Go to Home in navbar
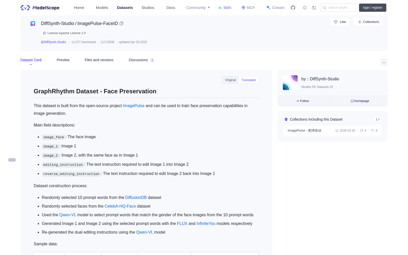This screenshot has width=408, height=255. point(79,8)
